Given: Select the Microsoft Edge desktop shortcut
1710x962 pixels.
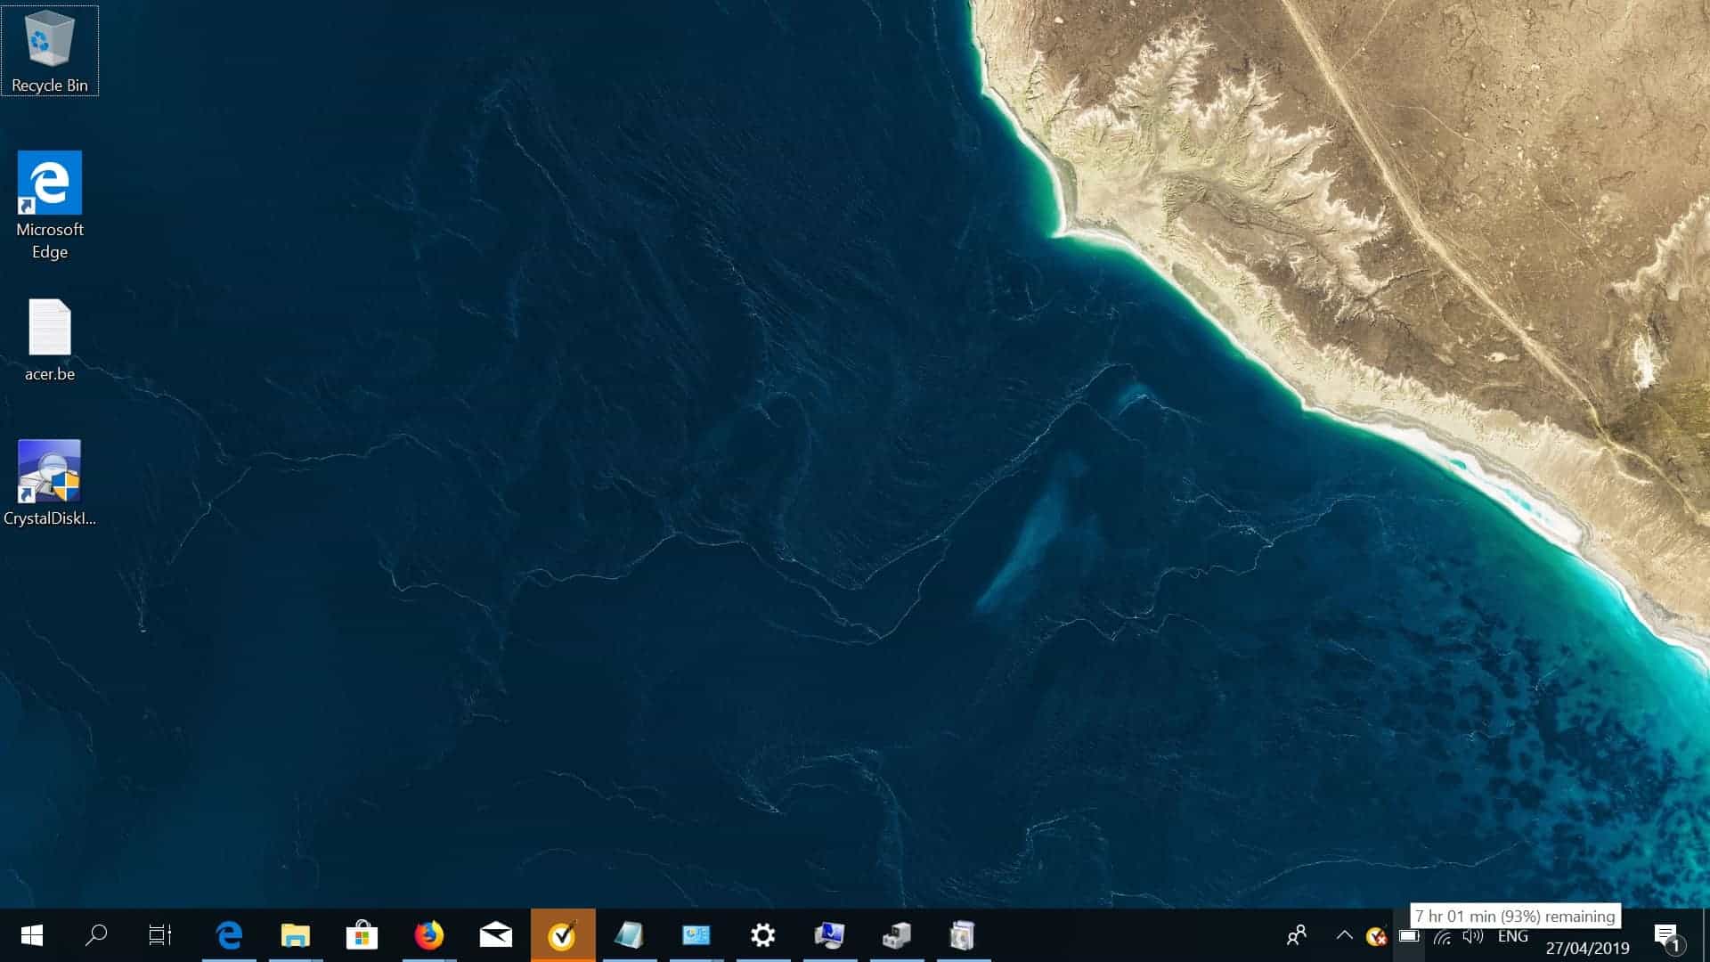Looking at the screenshot, I should coord(49,205).
